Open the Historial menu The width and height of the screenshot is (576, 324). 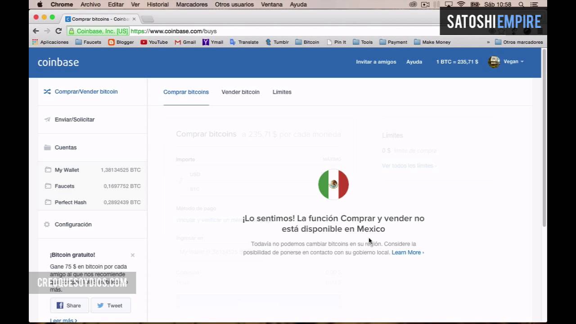[x=157, y=4]
